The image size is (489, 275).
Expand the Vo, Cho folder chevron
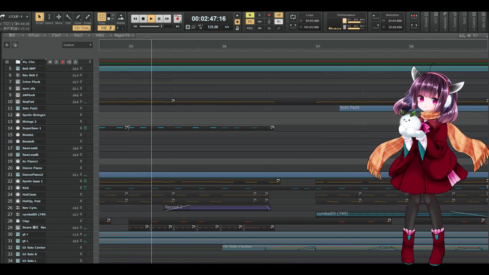click(x=90, y=62)
